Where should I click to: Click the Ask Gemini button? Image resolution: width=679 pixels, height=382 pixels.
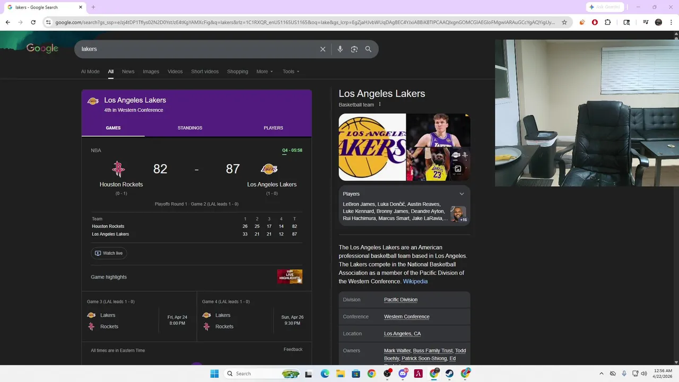point(605,7)
